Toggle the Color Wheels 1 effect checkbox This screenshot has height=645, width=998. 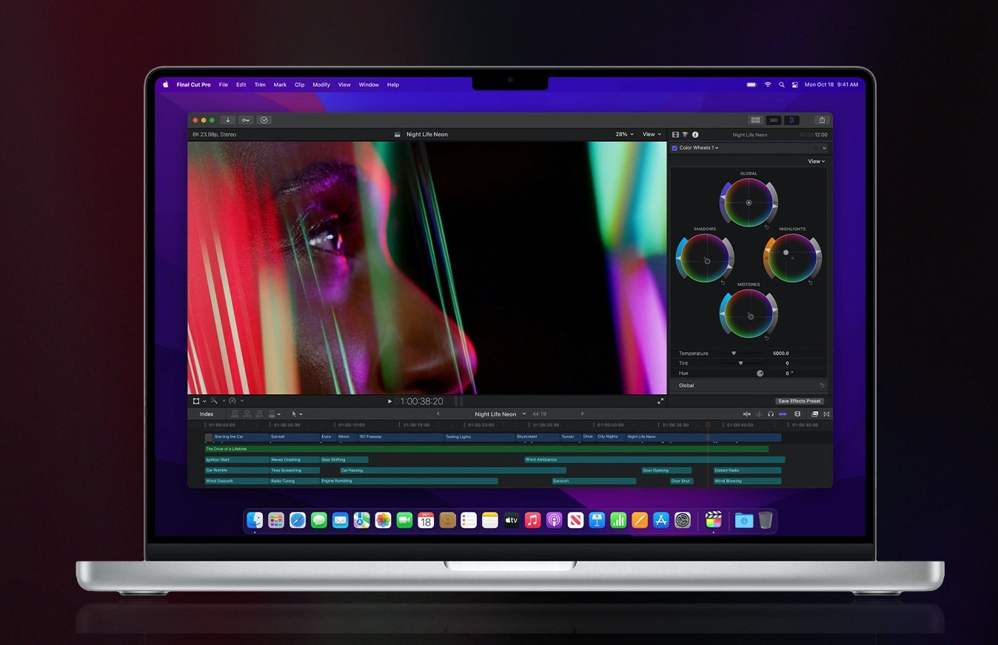pos(674,148)
